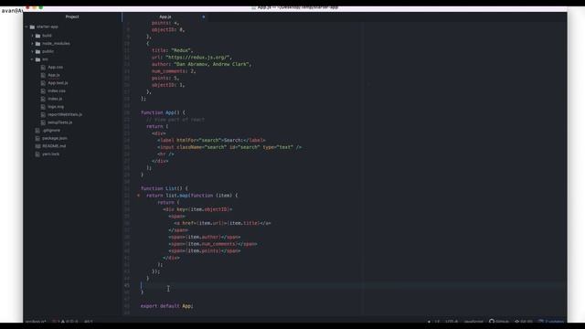
Task: Open the Git panel from status bar
Action: tap(524, 321)
